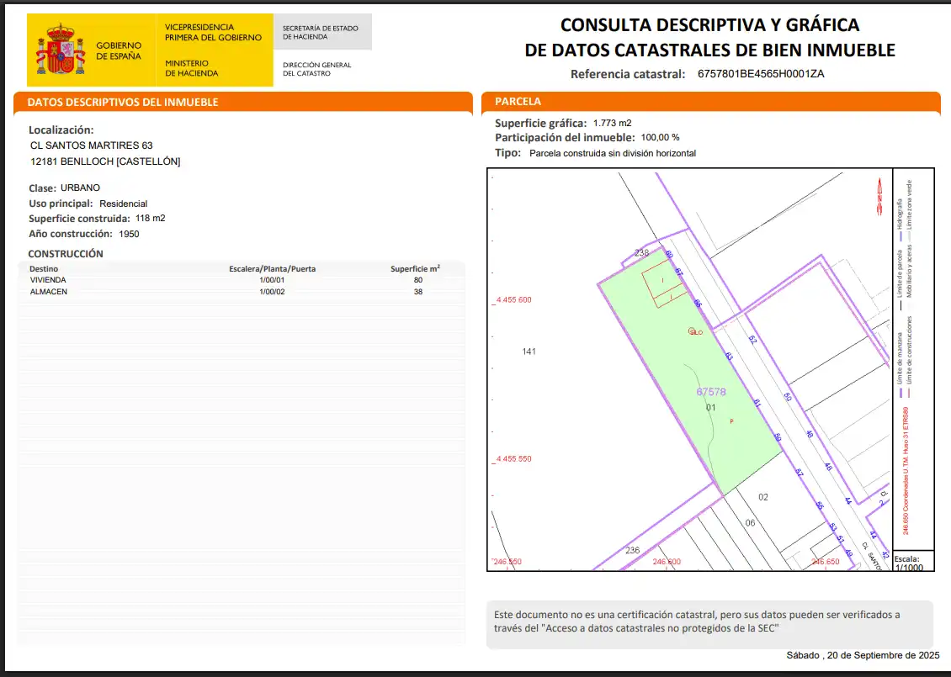The width and height of the screenshot is (951, 677).
Task: Select the 'ALMACEN' table row entry
Action: (49, 292)
